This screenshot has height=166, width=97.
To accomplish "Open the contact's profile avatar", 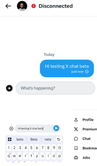I will [22, 6].
